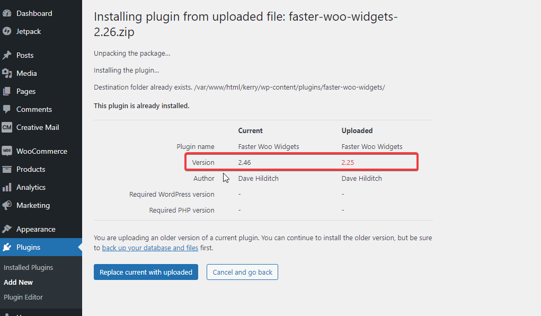Click 'Replace current with uploaded' button
541x316 pixels.
click(x=146, y=272)
